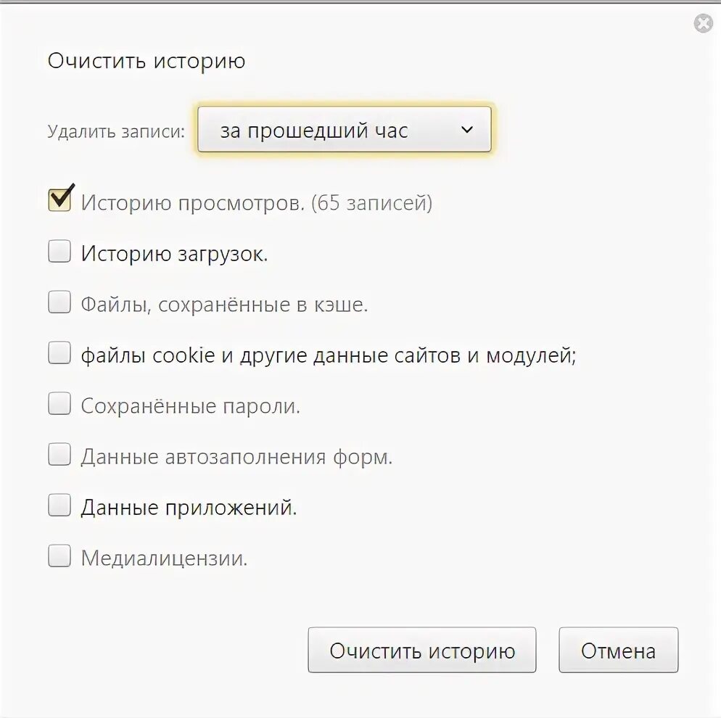Click the 'Историю просмотров. (65 записей)' label text
Viewport: 721px width, 718px height.
pyautogui.click(x=256, y=203)
